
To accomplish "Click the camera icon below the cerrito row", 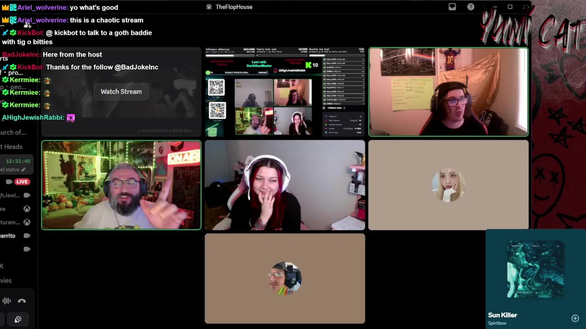I will 27,249.
